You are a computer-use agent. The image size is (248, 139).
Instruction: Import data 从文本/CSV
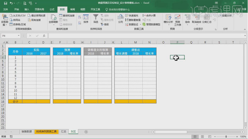(x=17, y=16)
